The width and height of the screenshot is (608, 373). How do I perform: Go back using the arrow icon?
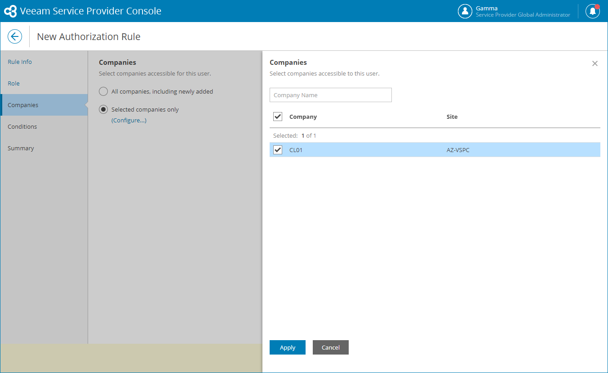point(15,36)
